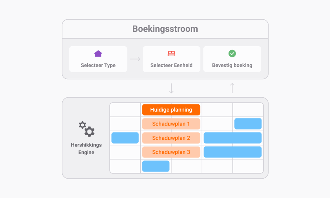Click the Hershikkings Engine label
Screen dimensions: 330x198
[x=87, y=148]
